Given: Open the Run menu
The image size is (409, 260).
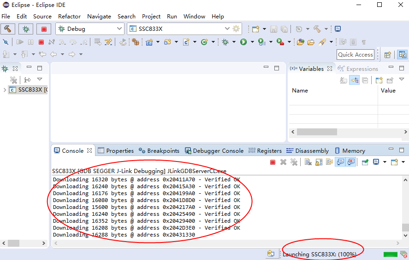Looking at the screenshot, I should point(172,17).
